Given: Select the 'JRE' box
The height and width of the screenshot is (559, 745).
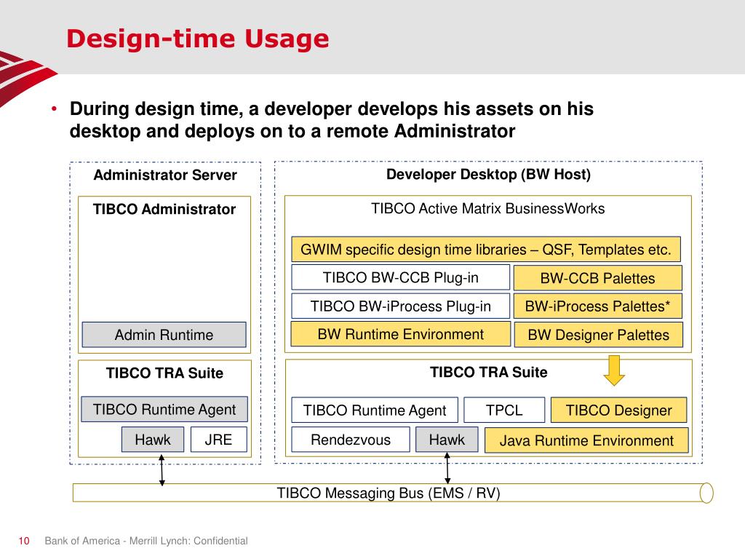Looking at the screenshot, I should [x=218, y=439].
